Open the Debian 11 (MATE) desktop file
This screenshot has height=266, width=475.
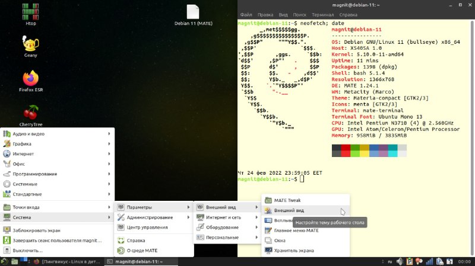tap(194, 15)
